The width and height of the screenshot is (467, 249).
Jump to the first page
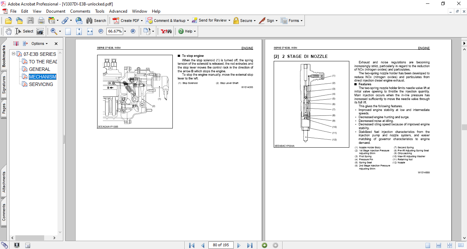(x=192, y=245)
